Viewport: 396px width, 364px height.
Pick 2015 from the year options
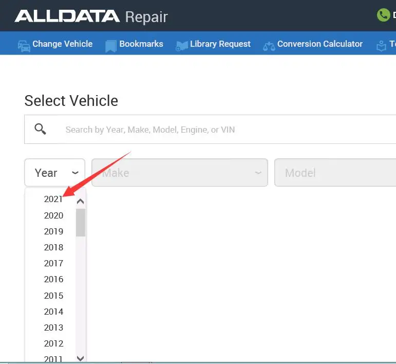53,296
